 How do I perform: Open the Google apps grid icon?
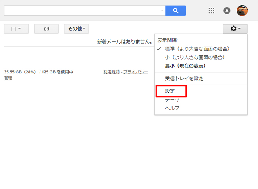click(x=211, y=11)
